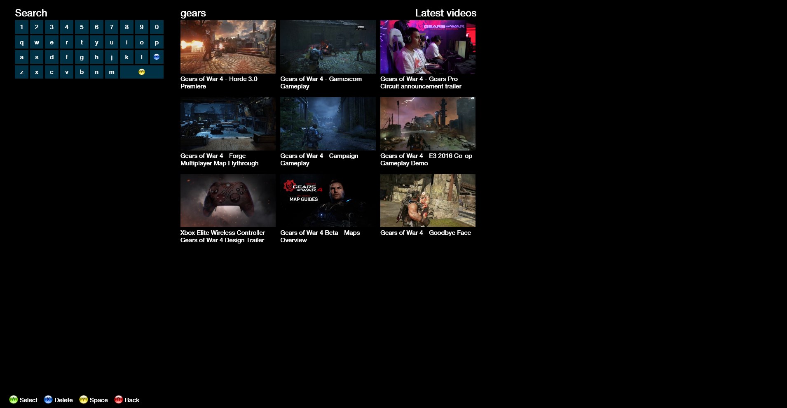Tap the number 8 key
The image size is (787, 408).
(126, 27)
